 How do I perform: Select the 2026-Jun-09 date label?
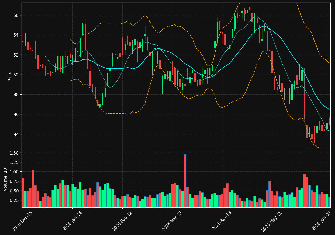click(322, 221)
